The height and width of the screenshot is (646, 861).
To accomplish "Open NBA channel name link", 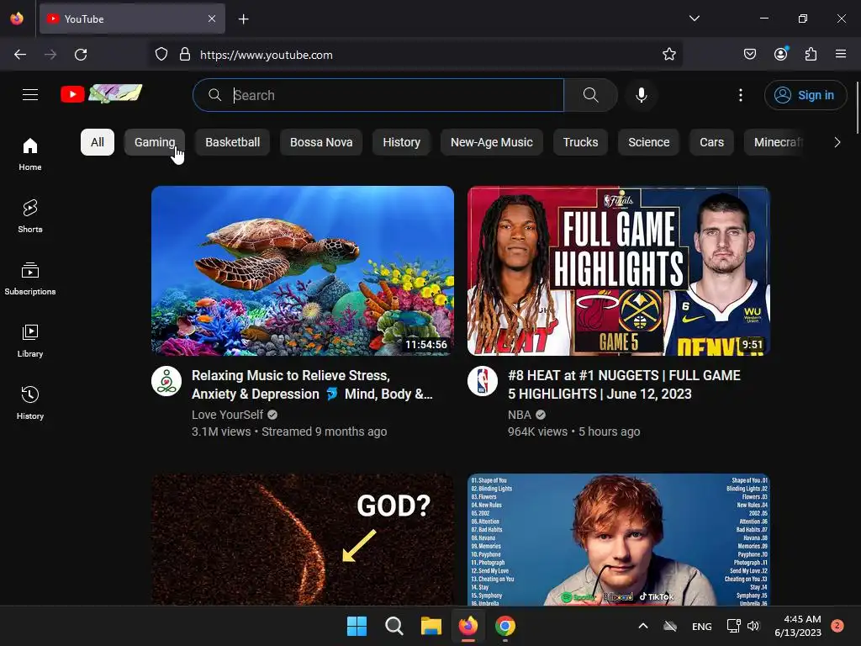I will click(x=520, y=415).
